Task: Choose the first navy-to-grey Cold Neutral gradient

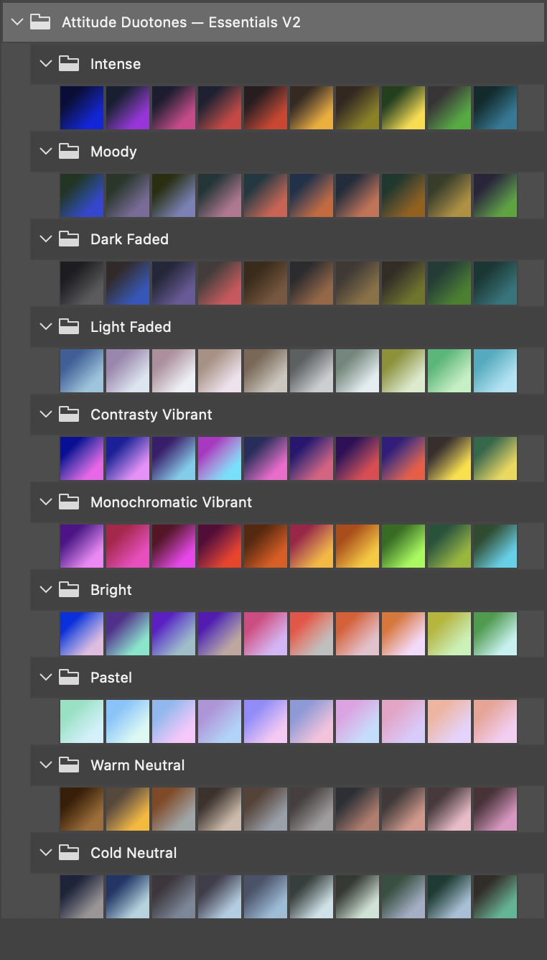Action: (81, 897)
